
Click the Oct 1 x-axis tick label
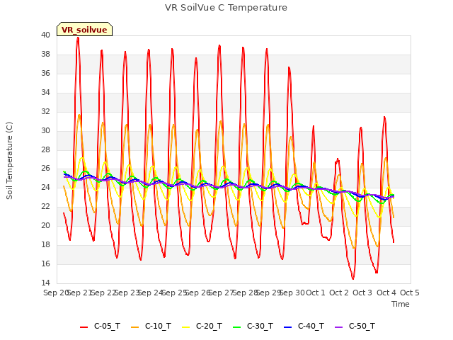[316, 293]
